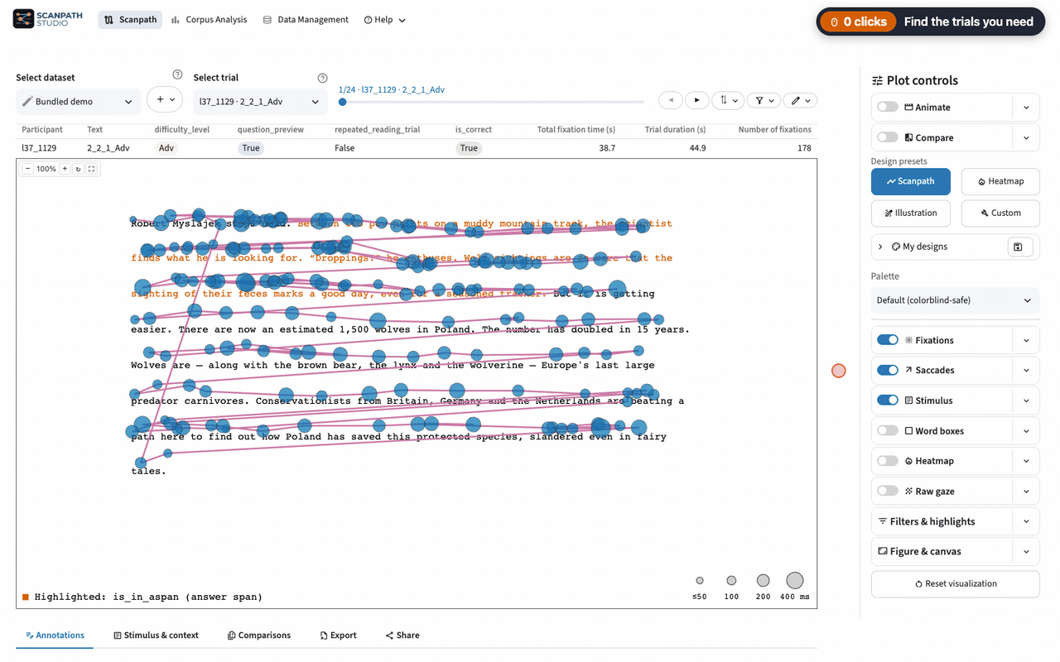1060x662 pixels.
Task: Go to the next trial arrow
Action: [697, 100]
